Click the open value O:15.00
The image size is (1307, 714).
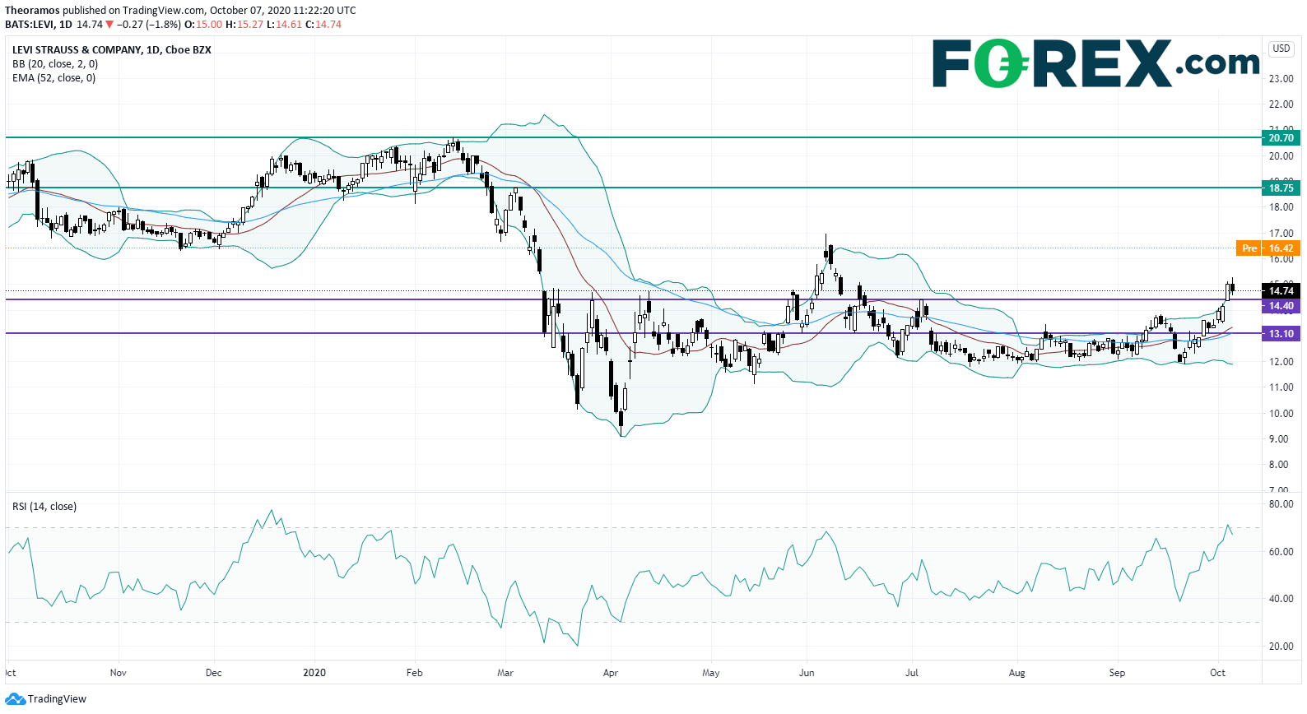click(204, 25)
